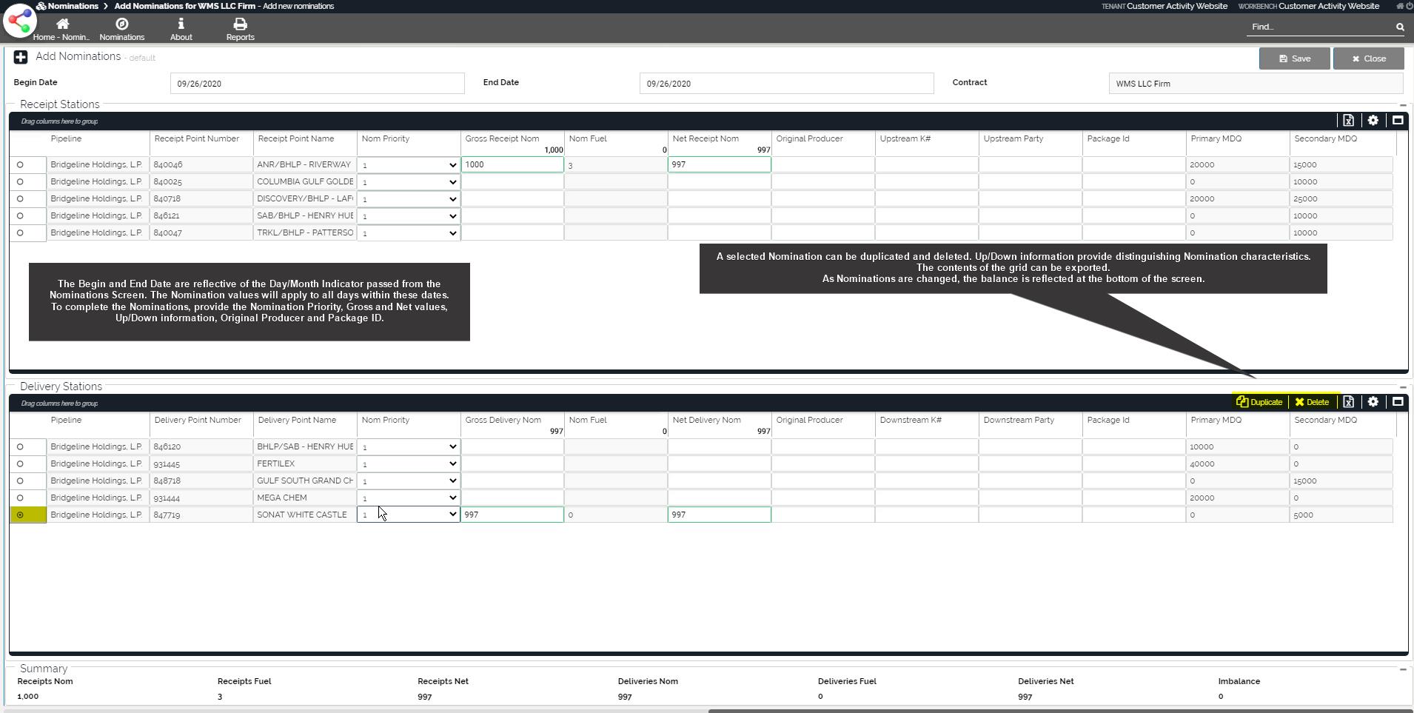Maximize the Delivery Stations grid panel
This screenshot has height=713, width=1414.
tap(1397, 402)
